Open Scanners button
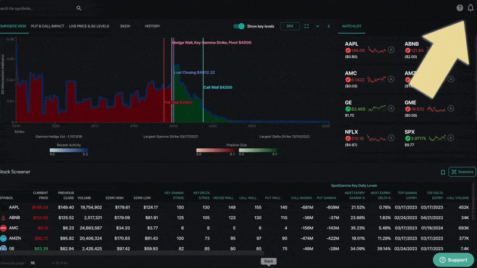 [461, 172]
